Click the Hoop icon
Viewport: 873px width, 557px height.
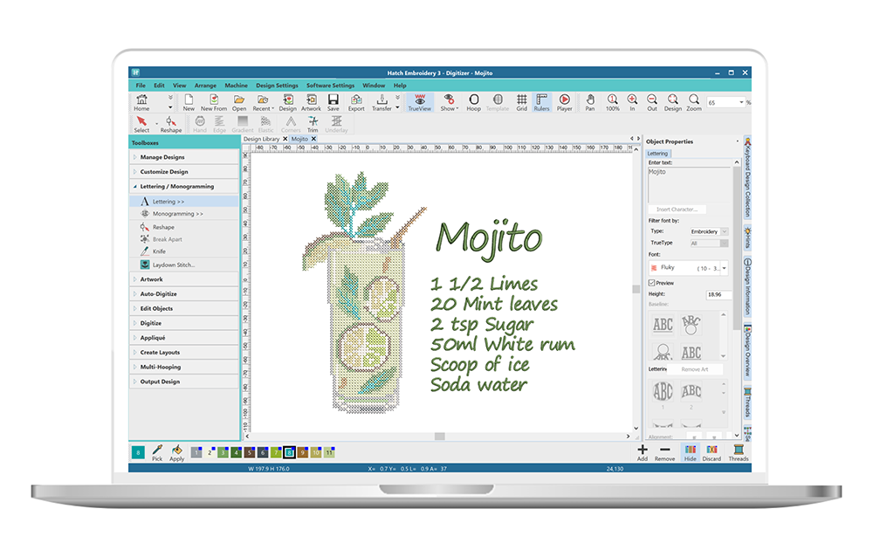pyautogui.click(x=474, y=101)
